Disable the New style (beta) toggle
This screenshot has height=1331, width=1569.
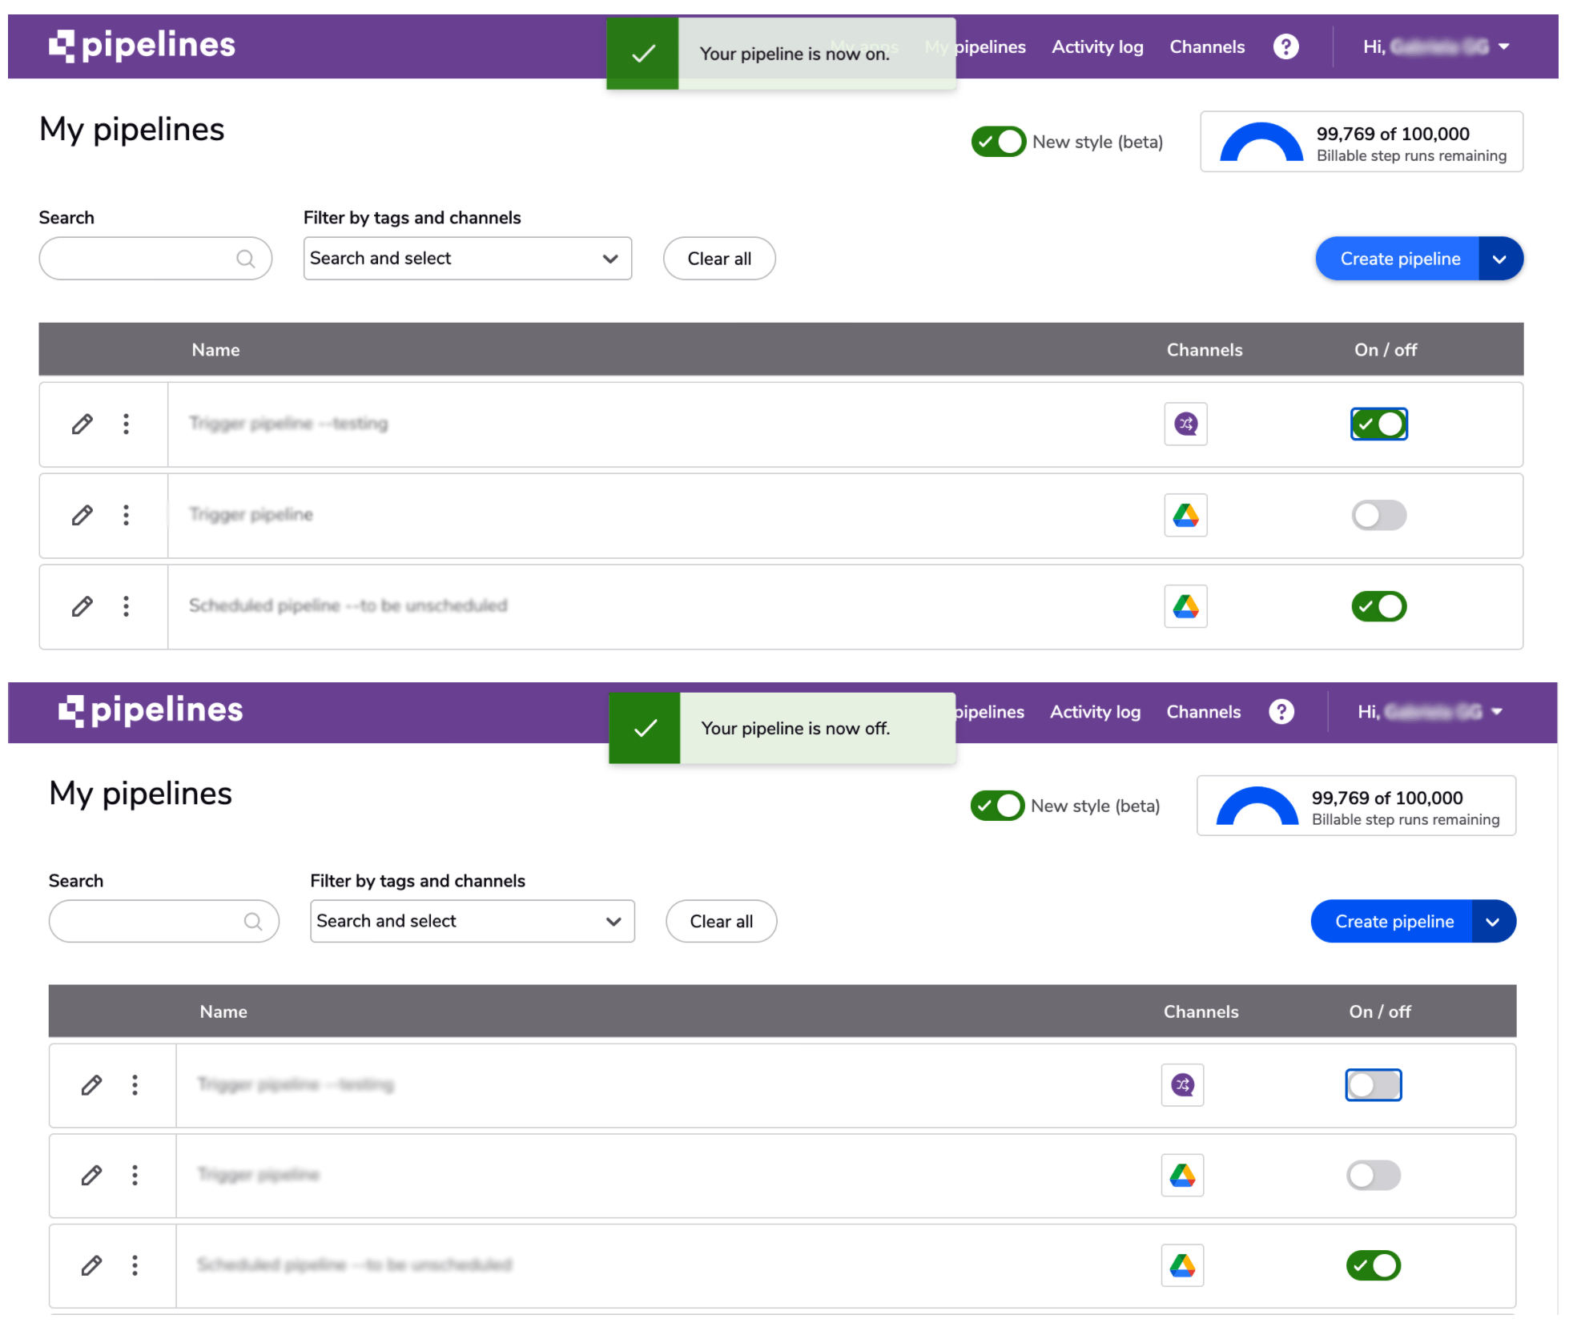tap(998, 141)
